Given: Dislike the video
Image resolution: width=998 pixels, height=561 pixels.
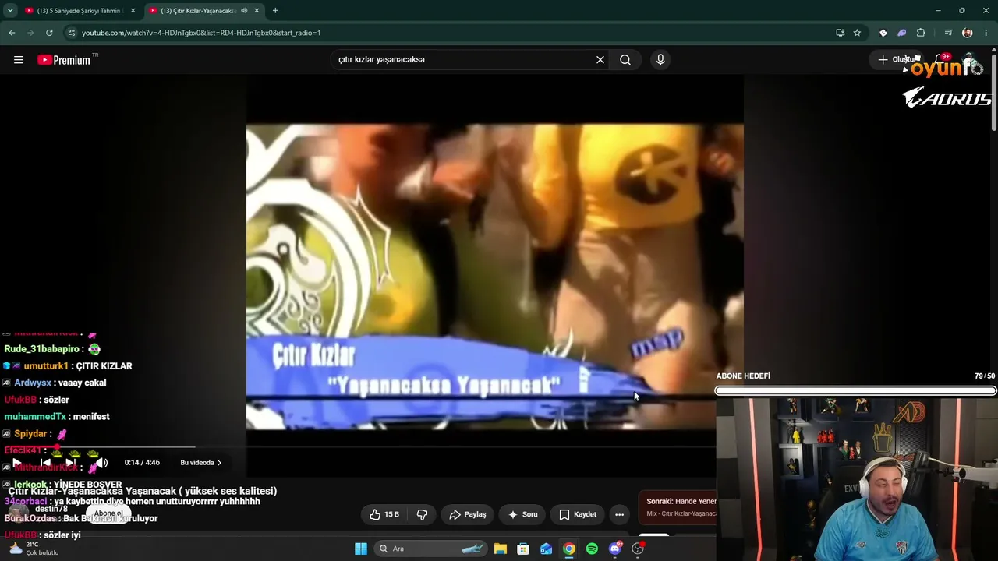Looking at the screenshot, I should tap(422, 514).
